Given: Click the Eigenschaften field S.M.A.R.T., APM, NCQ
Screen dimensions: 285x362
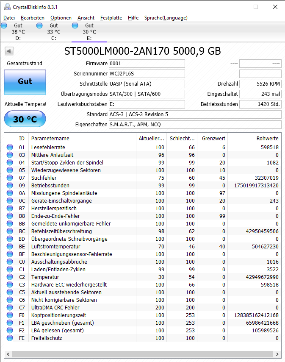Looking at the screenshot, I should point(195,125).
